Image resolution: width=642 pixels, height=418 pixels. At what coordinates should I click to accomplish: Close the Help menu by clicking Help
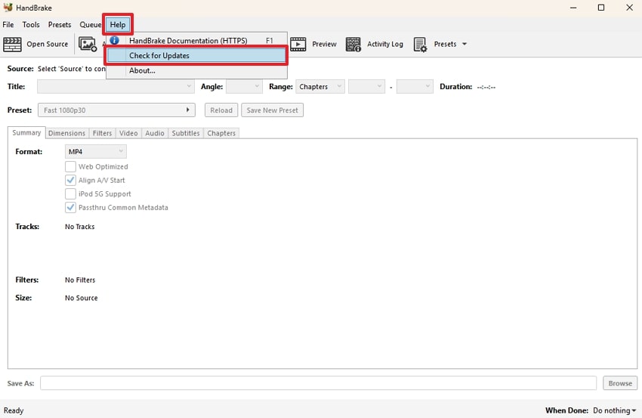coord(118,25)
